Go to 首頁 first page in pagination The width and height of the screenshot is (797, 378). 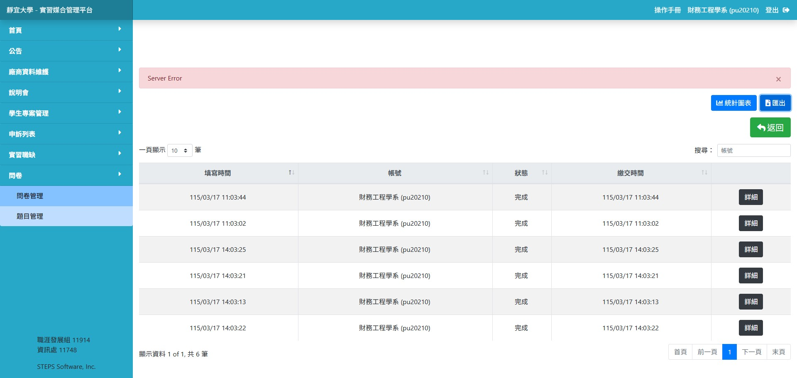[x=680, y=352]
